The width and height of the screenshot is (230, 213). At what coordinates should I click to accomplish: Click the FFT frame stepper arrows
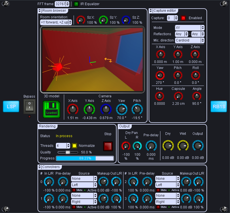(x=67, y=4)
